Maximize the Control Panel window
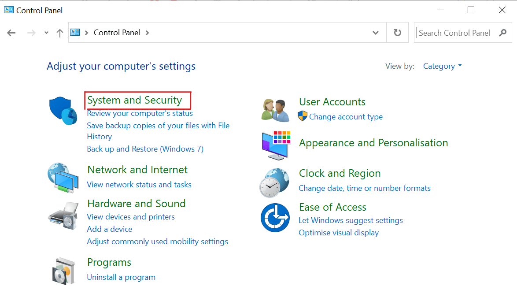517x290 pixels. [471, 10]
